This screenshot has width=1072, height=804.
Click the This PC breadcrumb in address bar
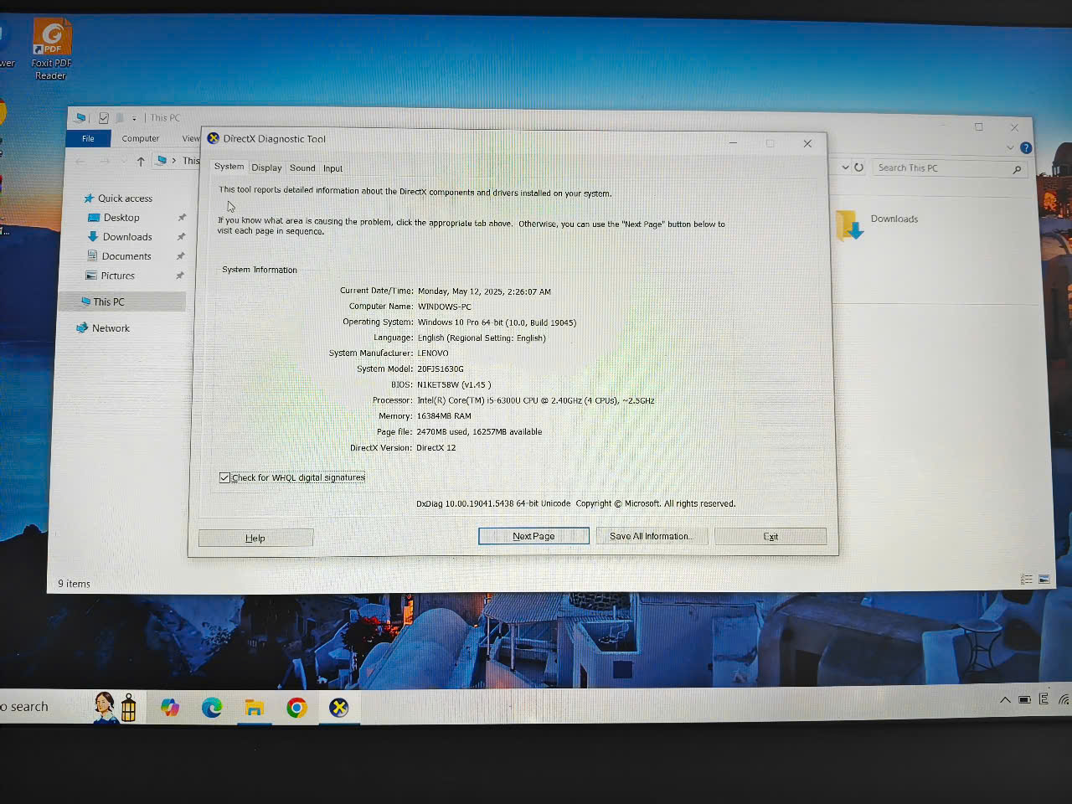pos(191,161)
